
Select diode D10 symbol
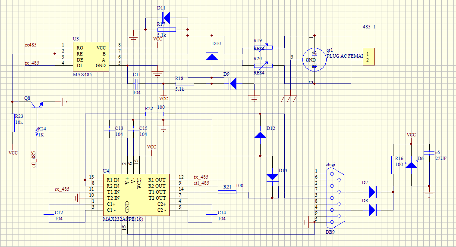tap(212, 56)
